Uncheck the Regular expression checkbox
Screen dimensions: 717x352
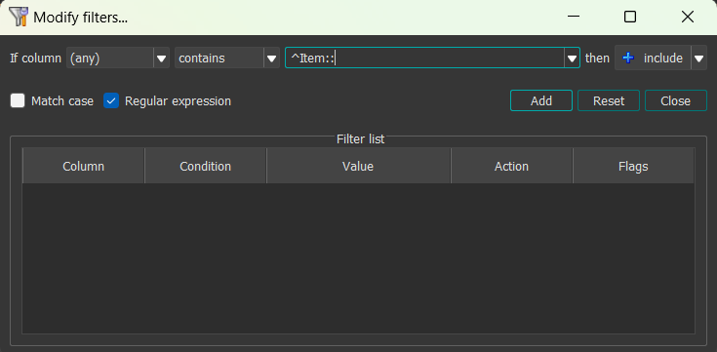pos(111,100)
